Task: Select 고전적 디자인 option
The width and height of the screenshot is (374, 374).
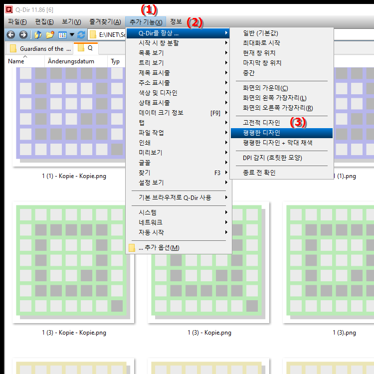Action: coord(281,123)
